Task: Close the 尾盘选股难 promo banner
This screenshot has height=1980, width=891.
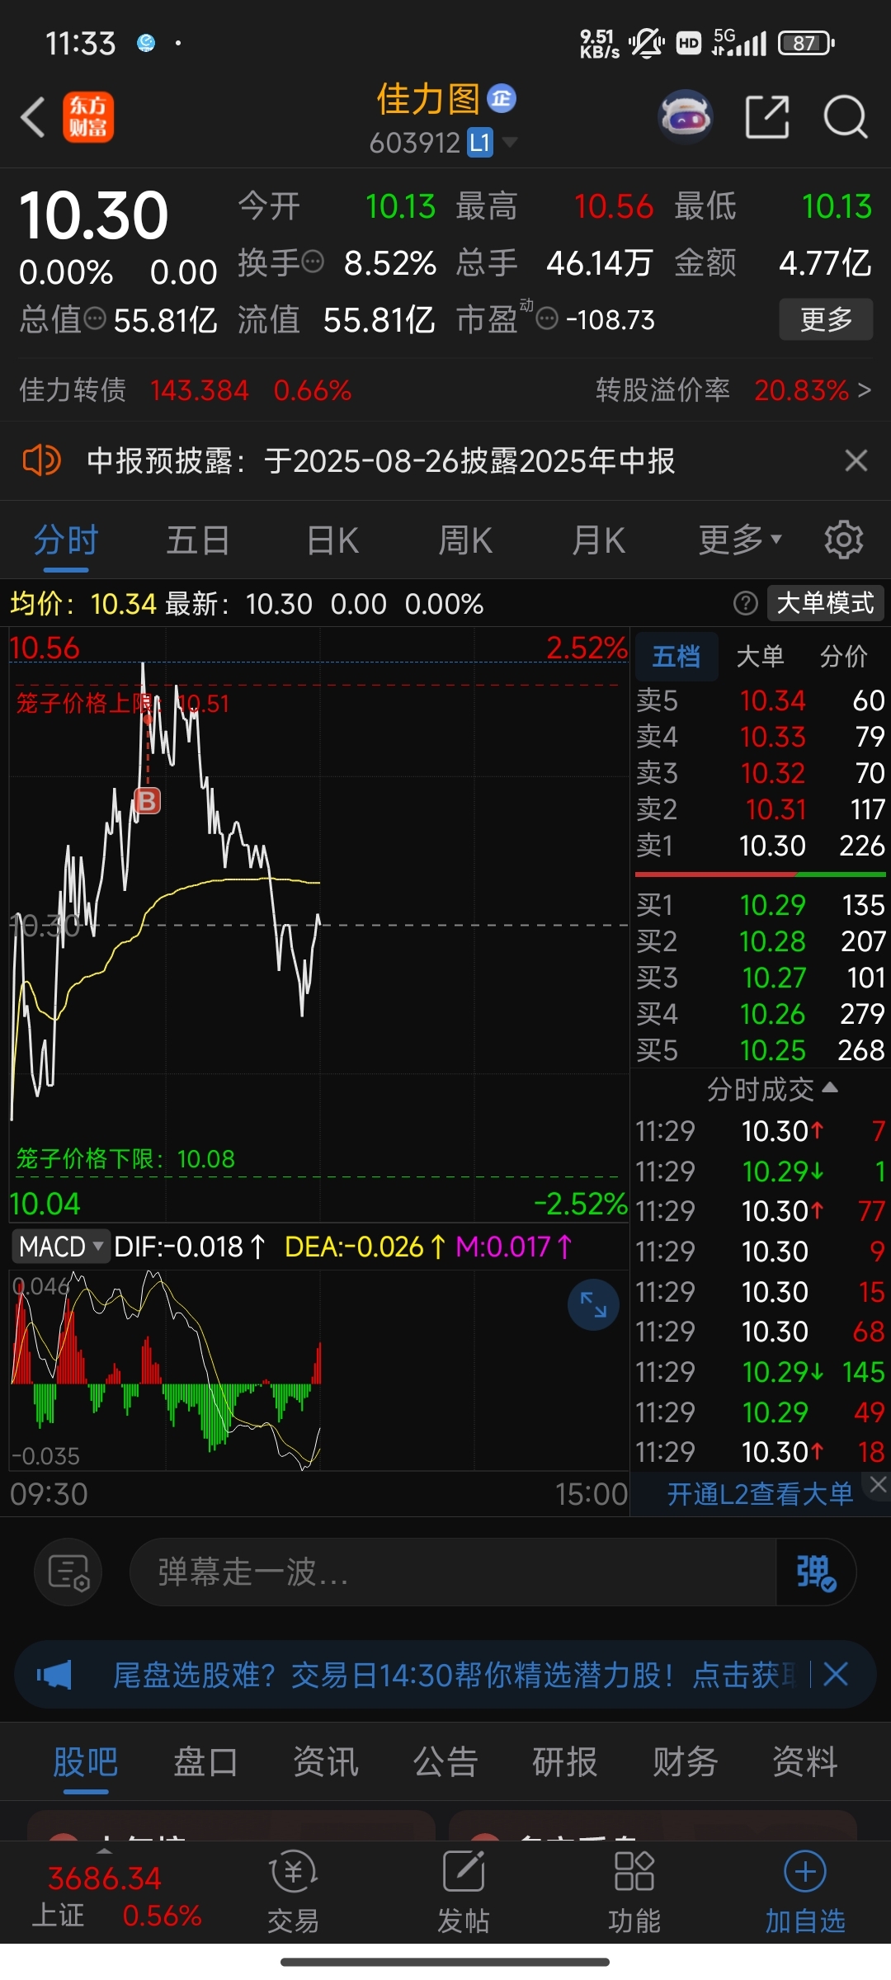Action: pos(836,1675)
